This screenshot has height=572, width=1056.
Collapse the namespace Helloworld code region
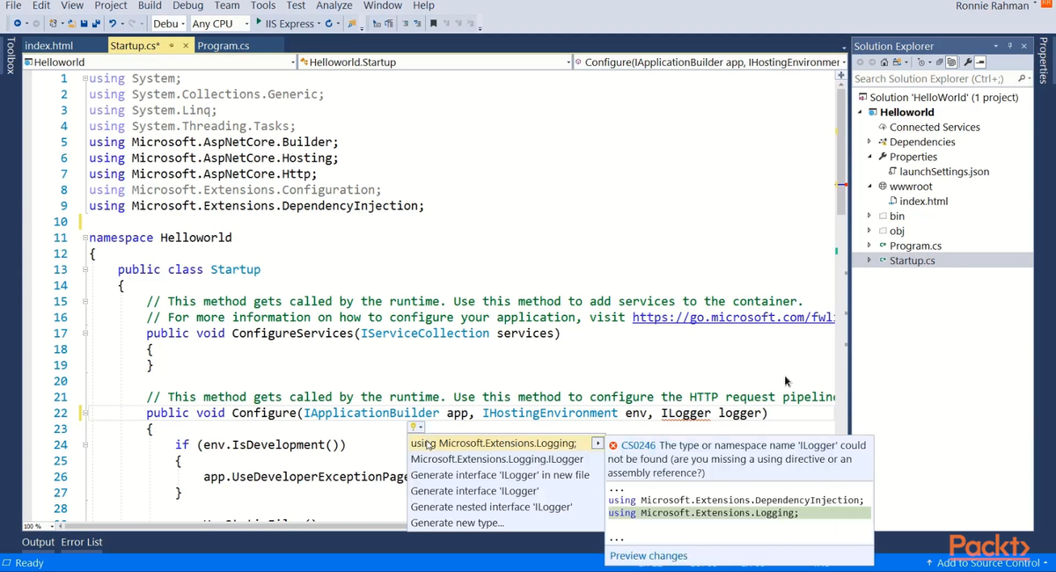pyautogui.click(x=84, y=238)
